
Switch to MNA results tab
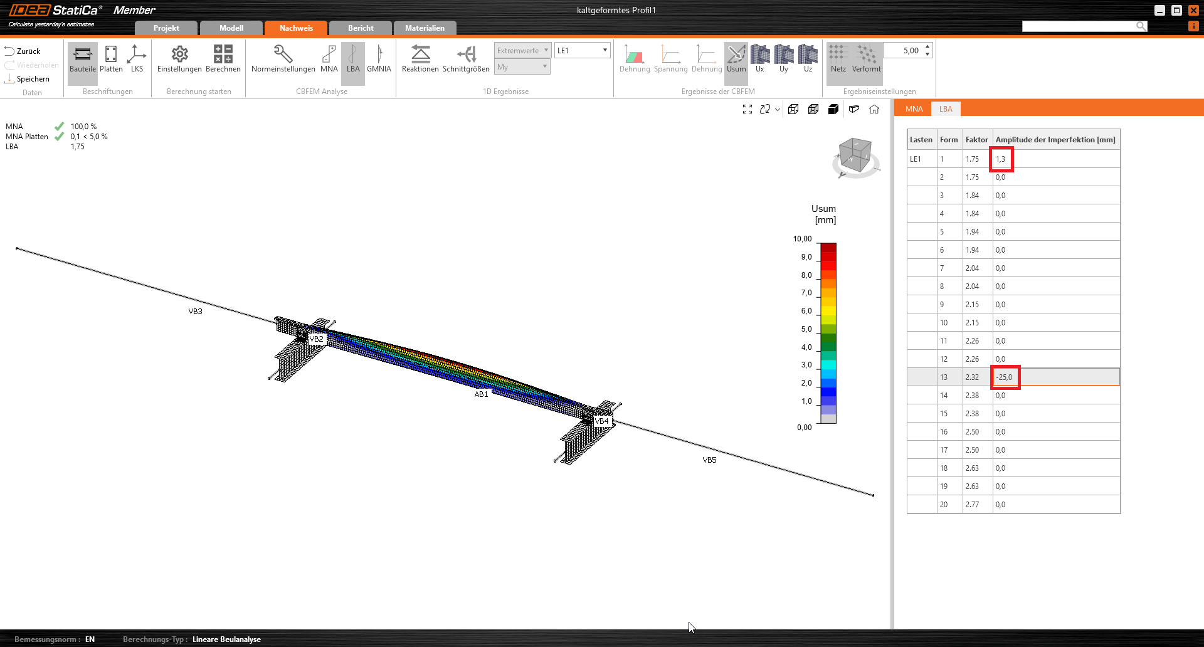pos(914,109)
